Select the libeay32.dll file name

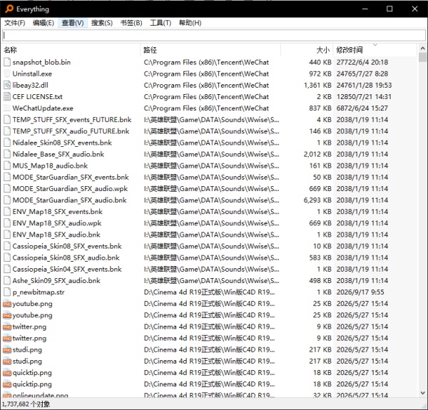tap(30, 85)
